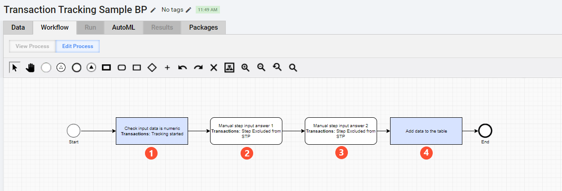Viewport: 562px width, 191px height.
Task: Redo the last workflow edit
Action: [198, 67]
